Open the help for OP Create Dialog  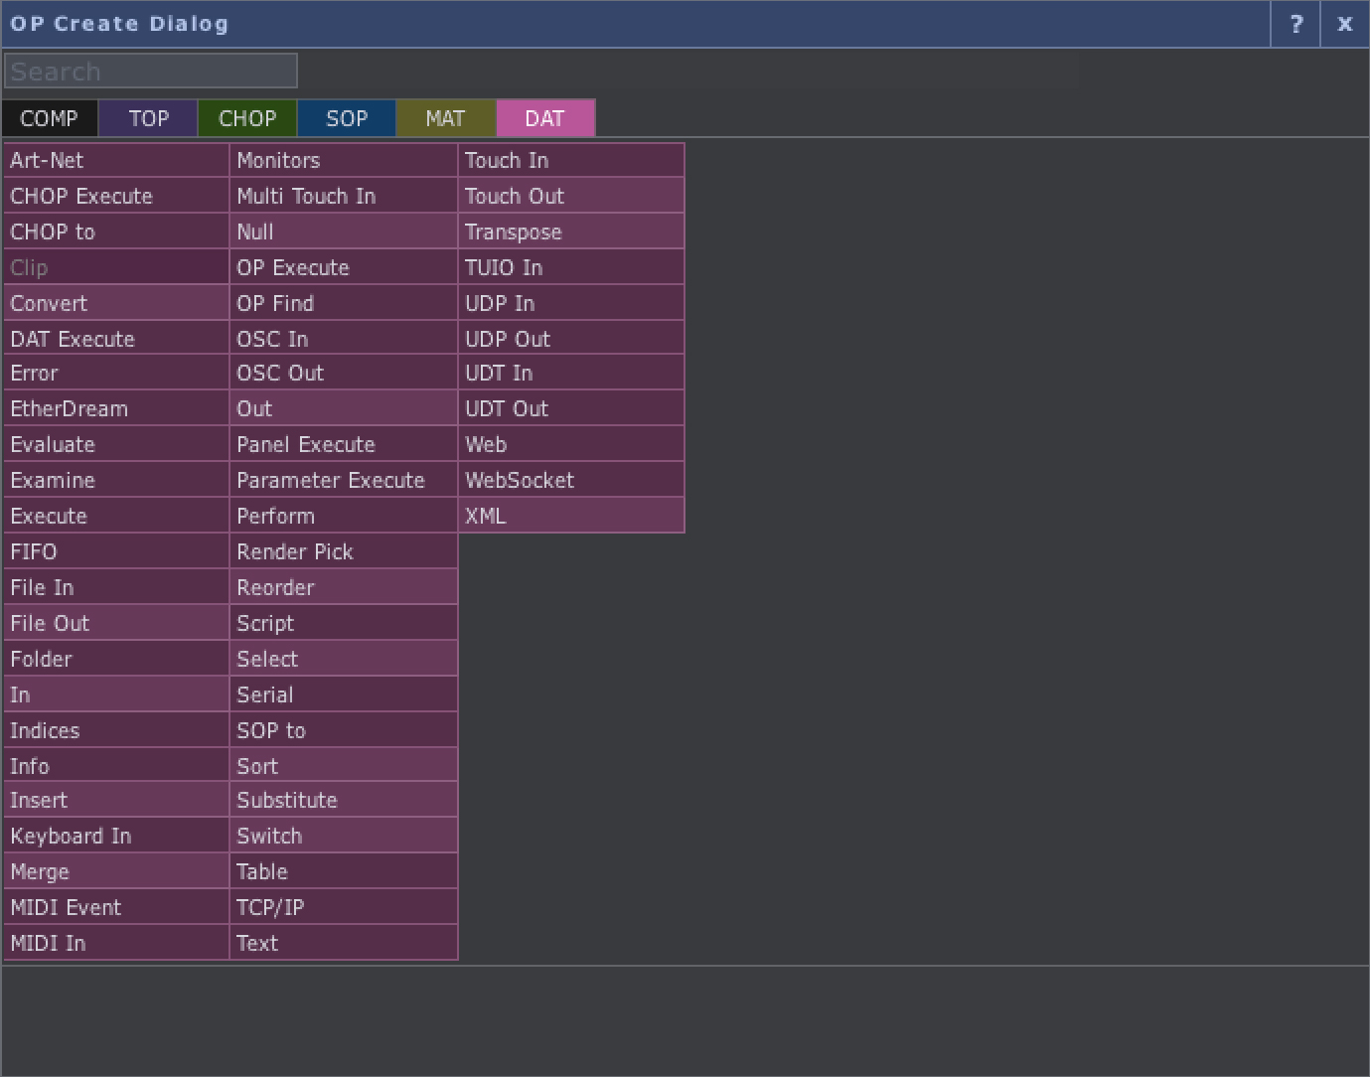[1294, 24]
